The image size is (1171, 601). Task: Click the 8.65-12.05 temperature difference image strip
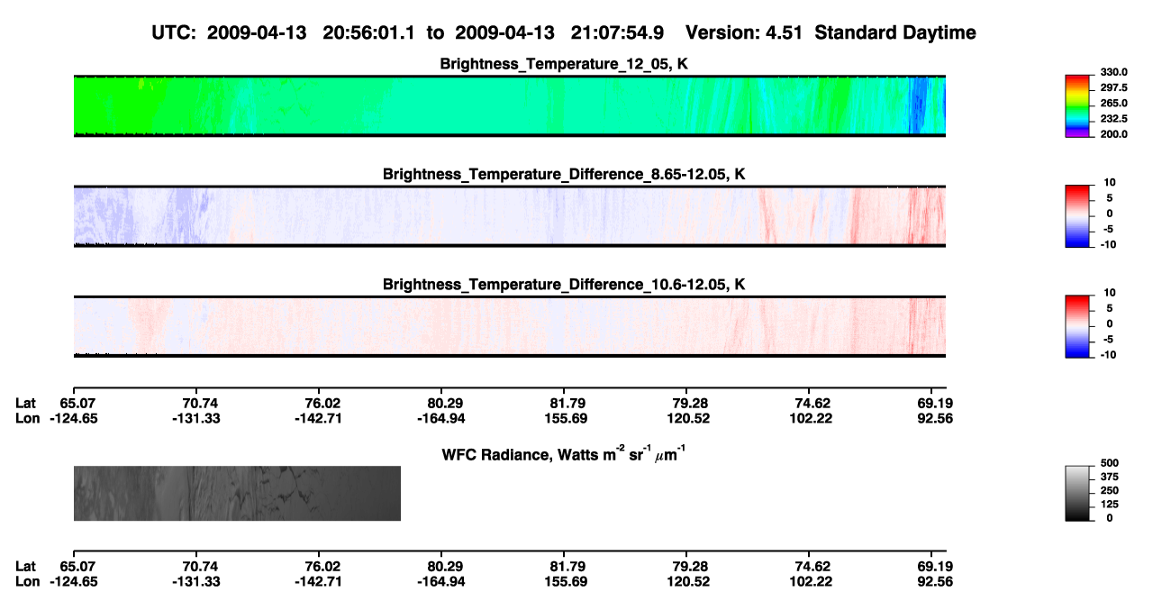tap(509, 215)
